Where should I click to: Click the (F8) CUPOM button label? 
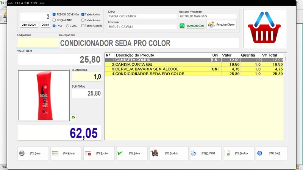[208, 153]
